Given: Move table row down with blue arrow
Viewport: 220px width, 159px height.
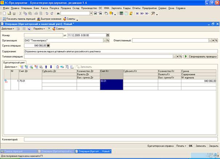Looking at the screenshot, I should (51, 67).
